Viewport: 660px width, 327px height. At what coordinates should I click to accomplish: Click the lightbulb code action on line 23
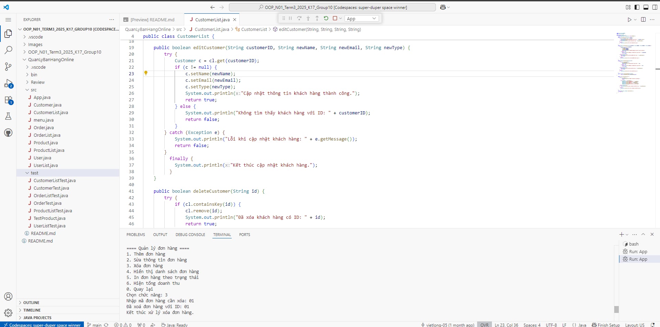(x=146, y=73)
